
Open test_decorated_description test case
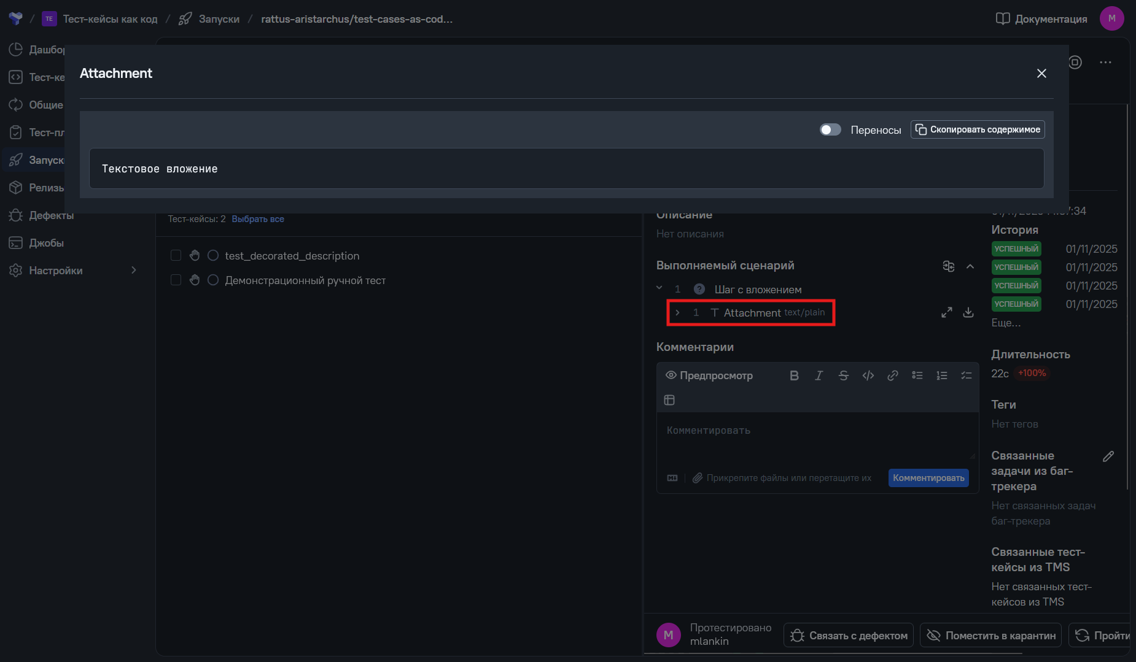pos(292,256)
